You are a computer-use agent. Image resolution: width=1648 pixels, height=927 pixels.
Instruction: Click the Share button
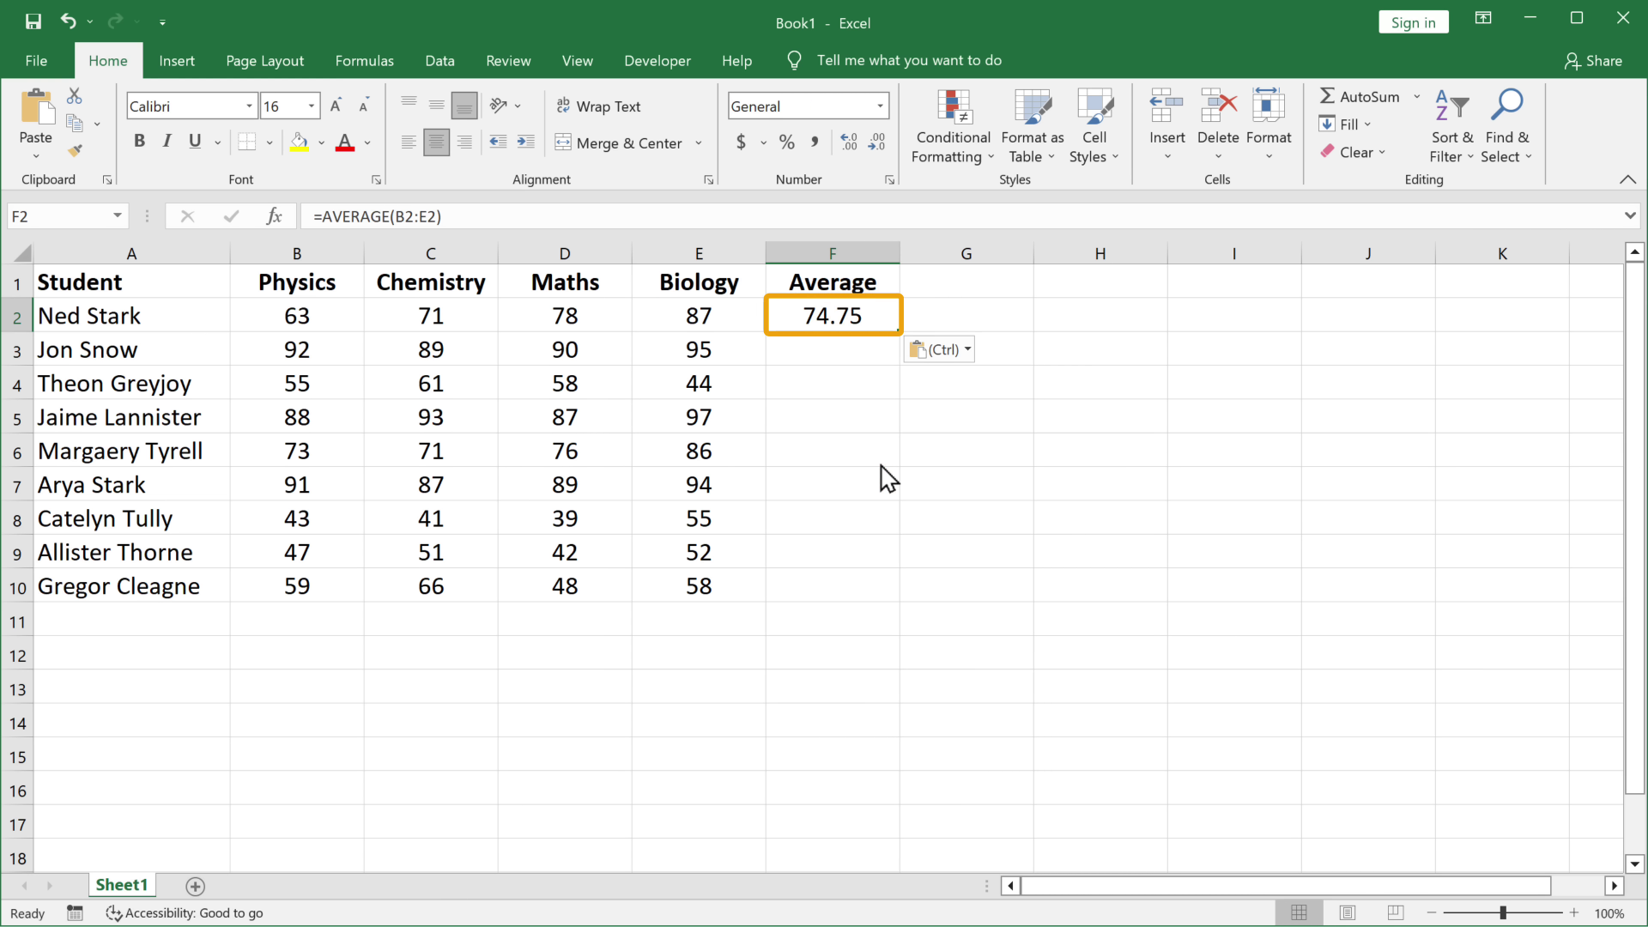(x=1593, y=61)
